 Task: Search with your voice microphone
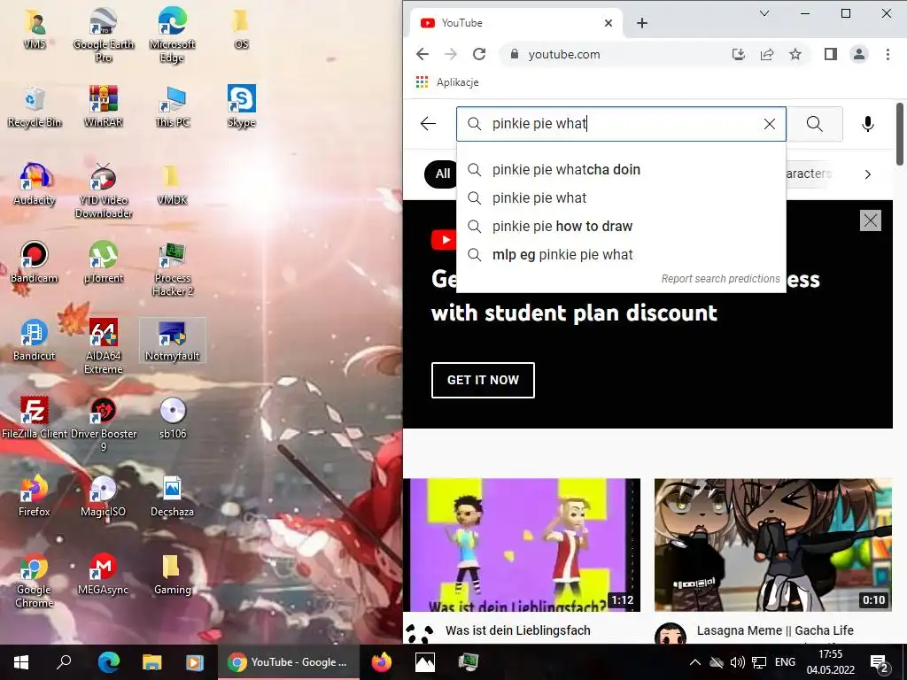(868, 124)
